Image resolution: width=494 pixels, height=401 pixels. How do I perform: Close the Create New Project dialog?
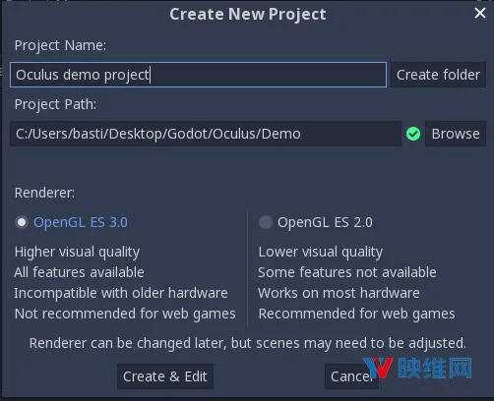[x=480, y=13]
